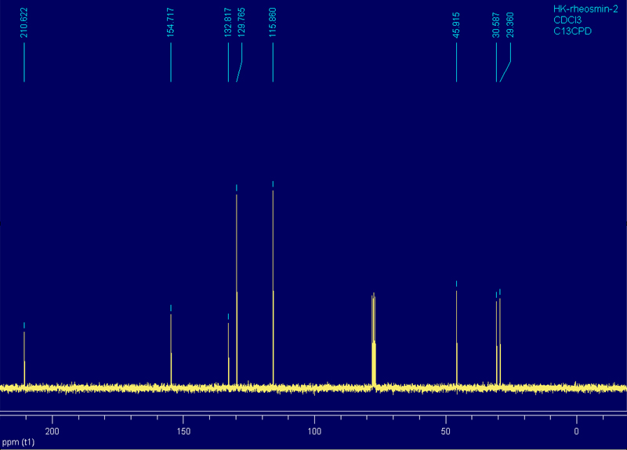Click the 210.622 peak label
The height and width of the screenshot is (450, 627).
(24, 23)
